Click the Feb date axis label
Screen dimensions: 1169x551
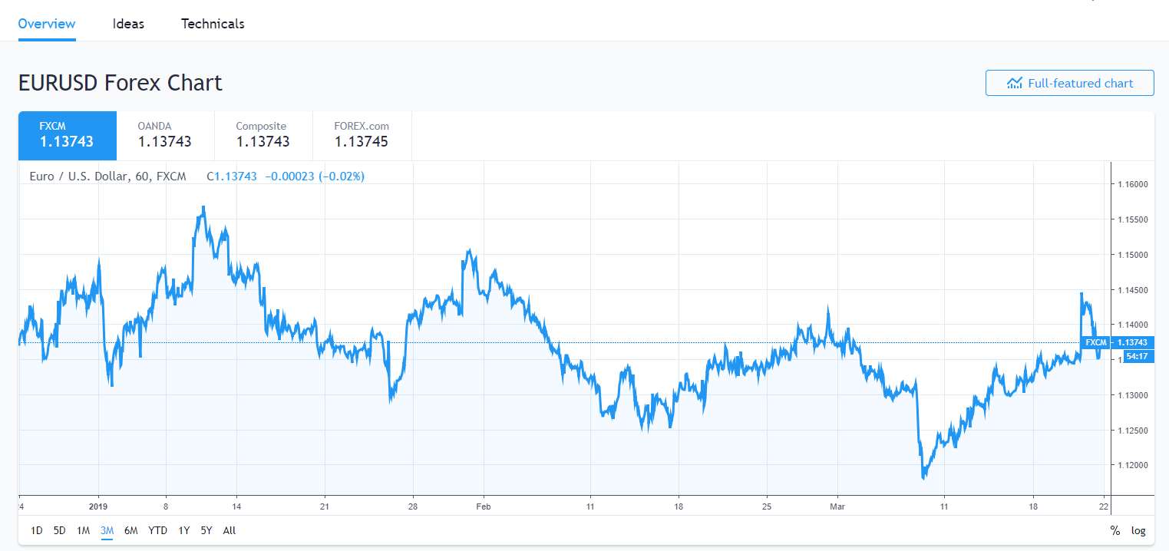tap(484, 506)
